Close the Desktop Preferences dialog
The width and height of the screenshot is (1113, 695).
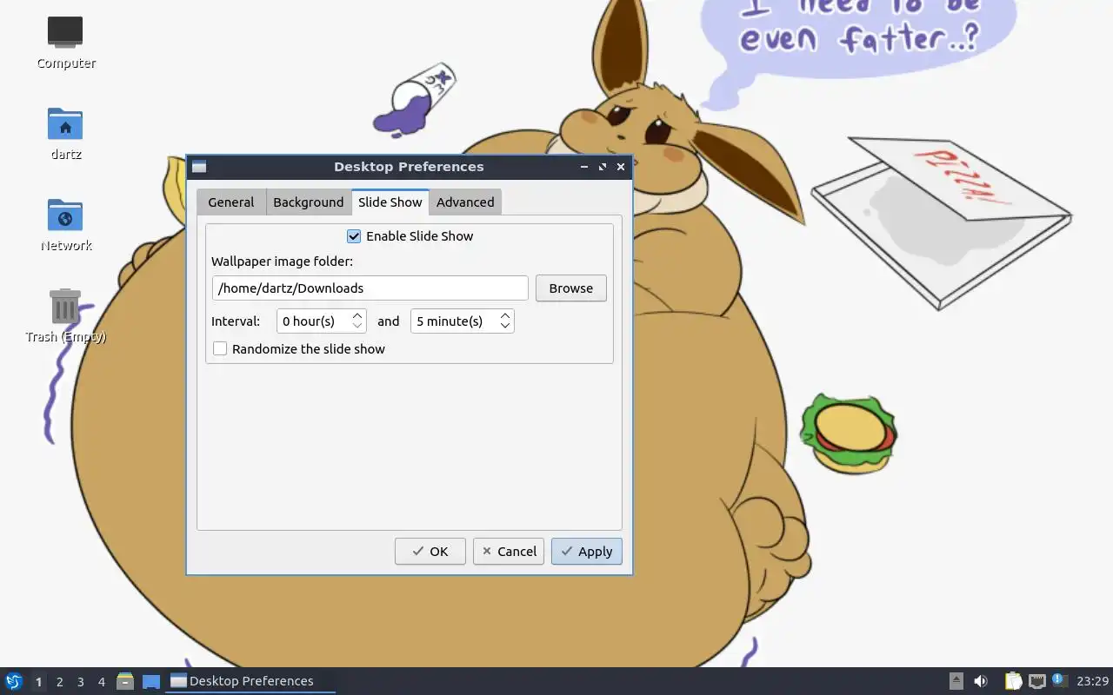coord(621,167)
